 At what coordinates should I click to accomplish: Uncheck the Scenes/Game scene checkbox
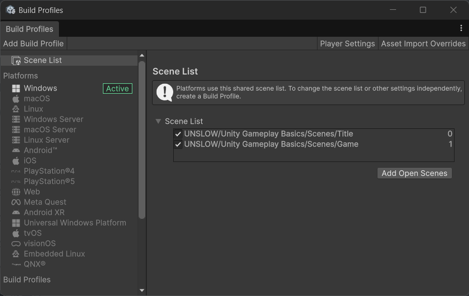[x=178, y=144]
